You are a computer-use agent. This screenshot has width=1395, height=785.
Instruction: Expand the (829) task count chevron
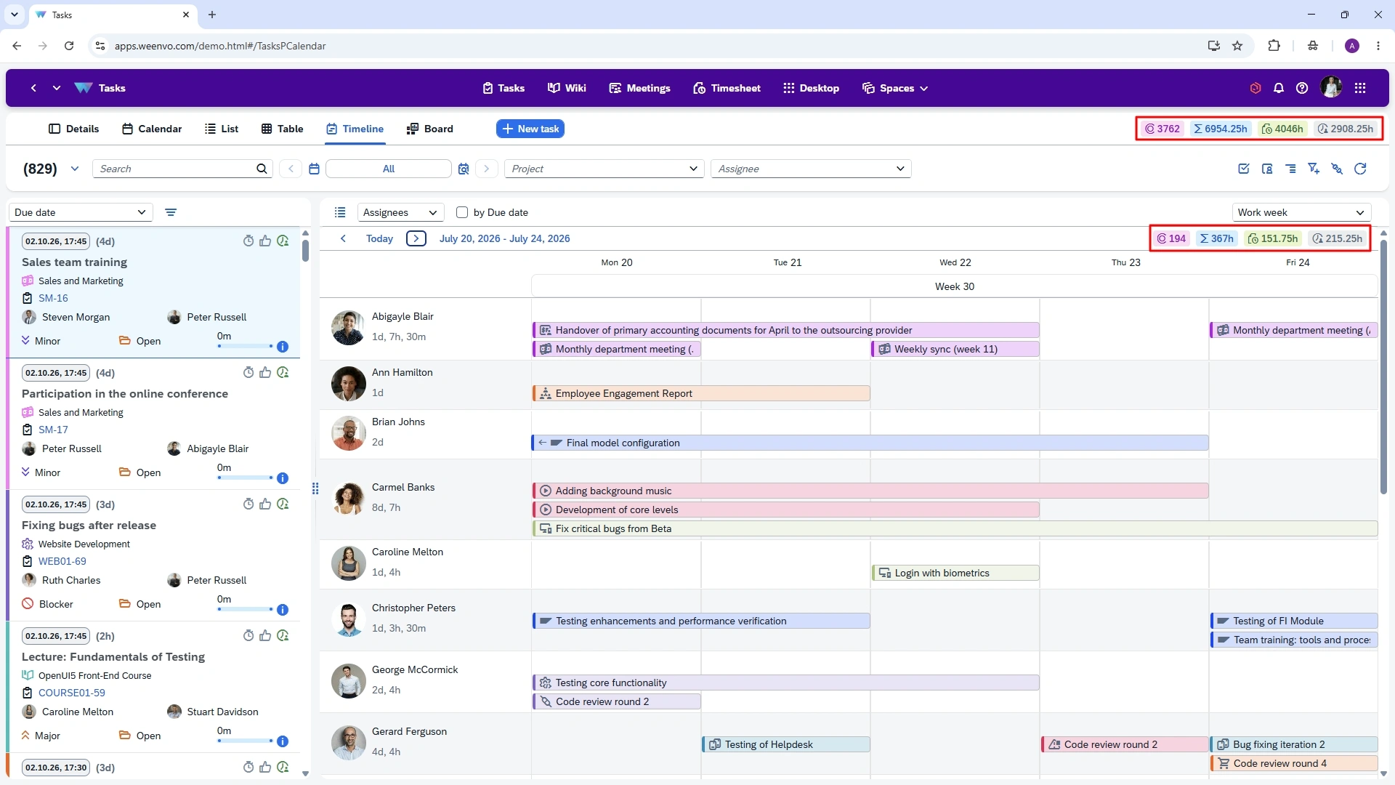tap(74, 169)
